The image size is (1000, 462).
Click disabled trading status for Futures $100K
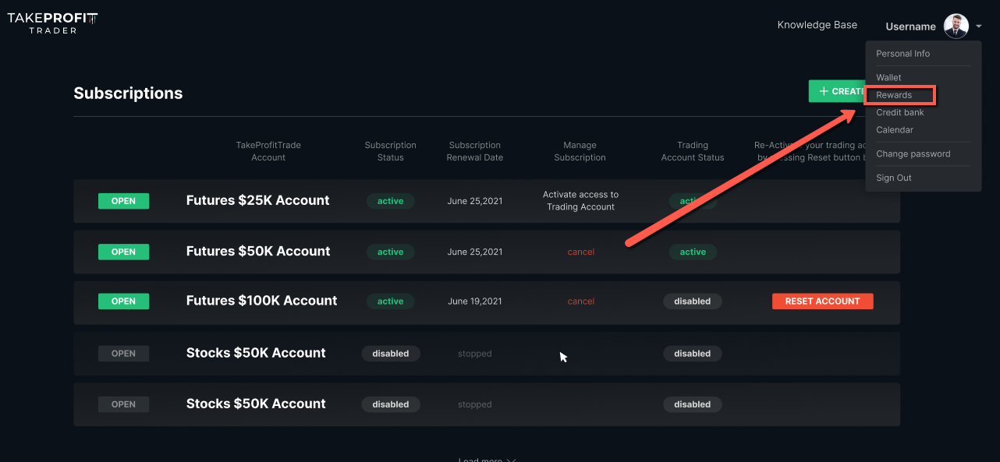click(x=692, y=302)
